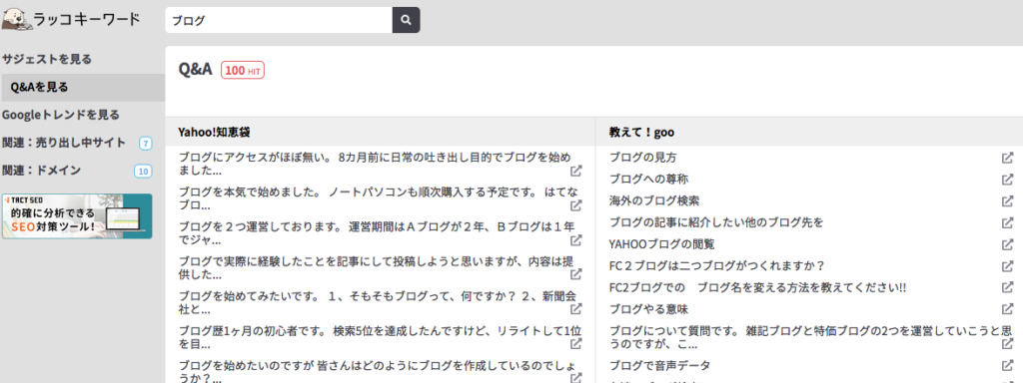Click the 海外のブログ検索 entry text
This screenshot has height=383, width=1023.
(x=653, y=200)
